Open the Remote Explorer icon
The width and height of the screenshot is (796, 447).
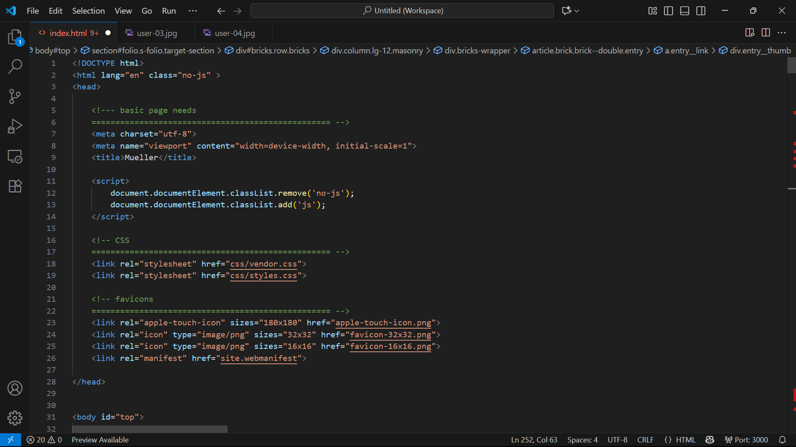[x=15, y=156]
